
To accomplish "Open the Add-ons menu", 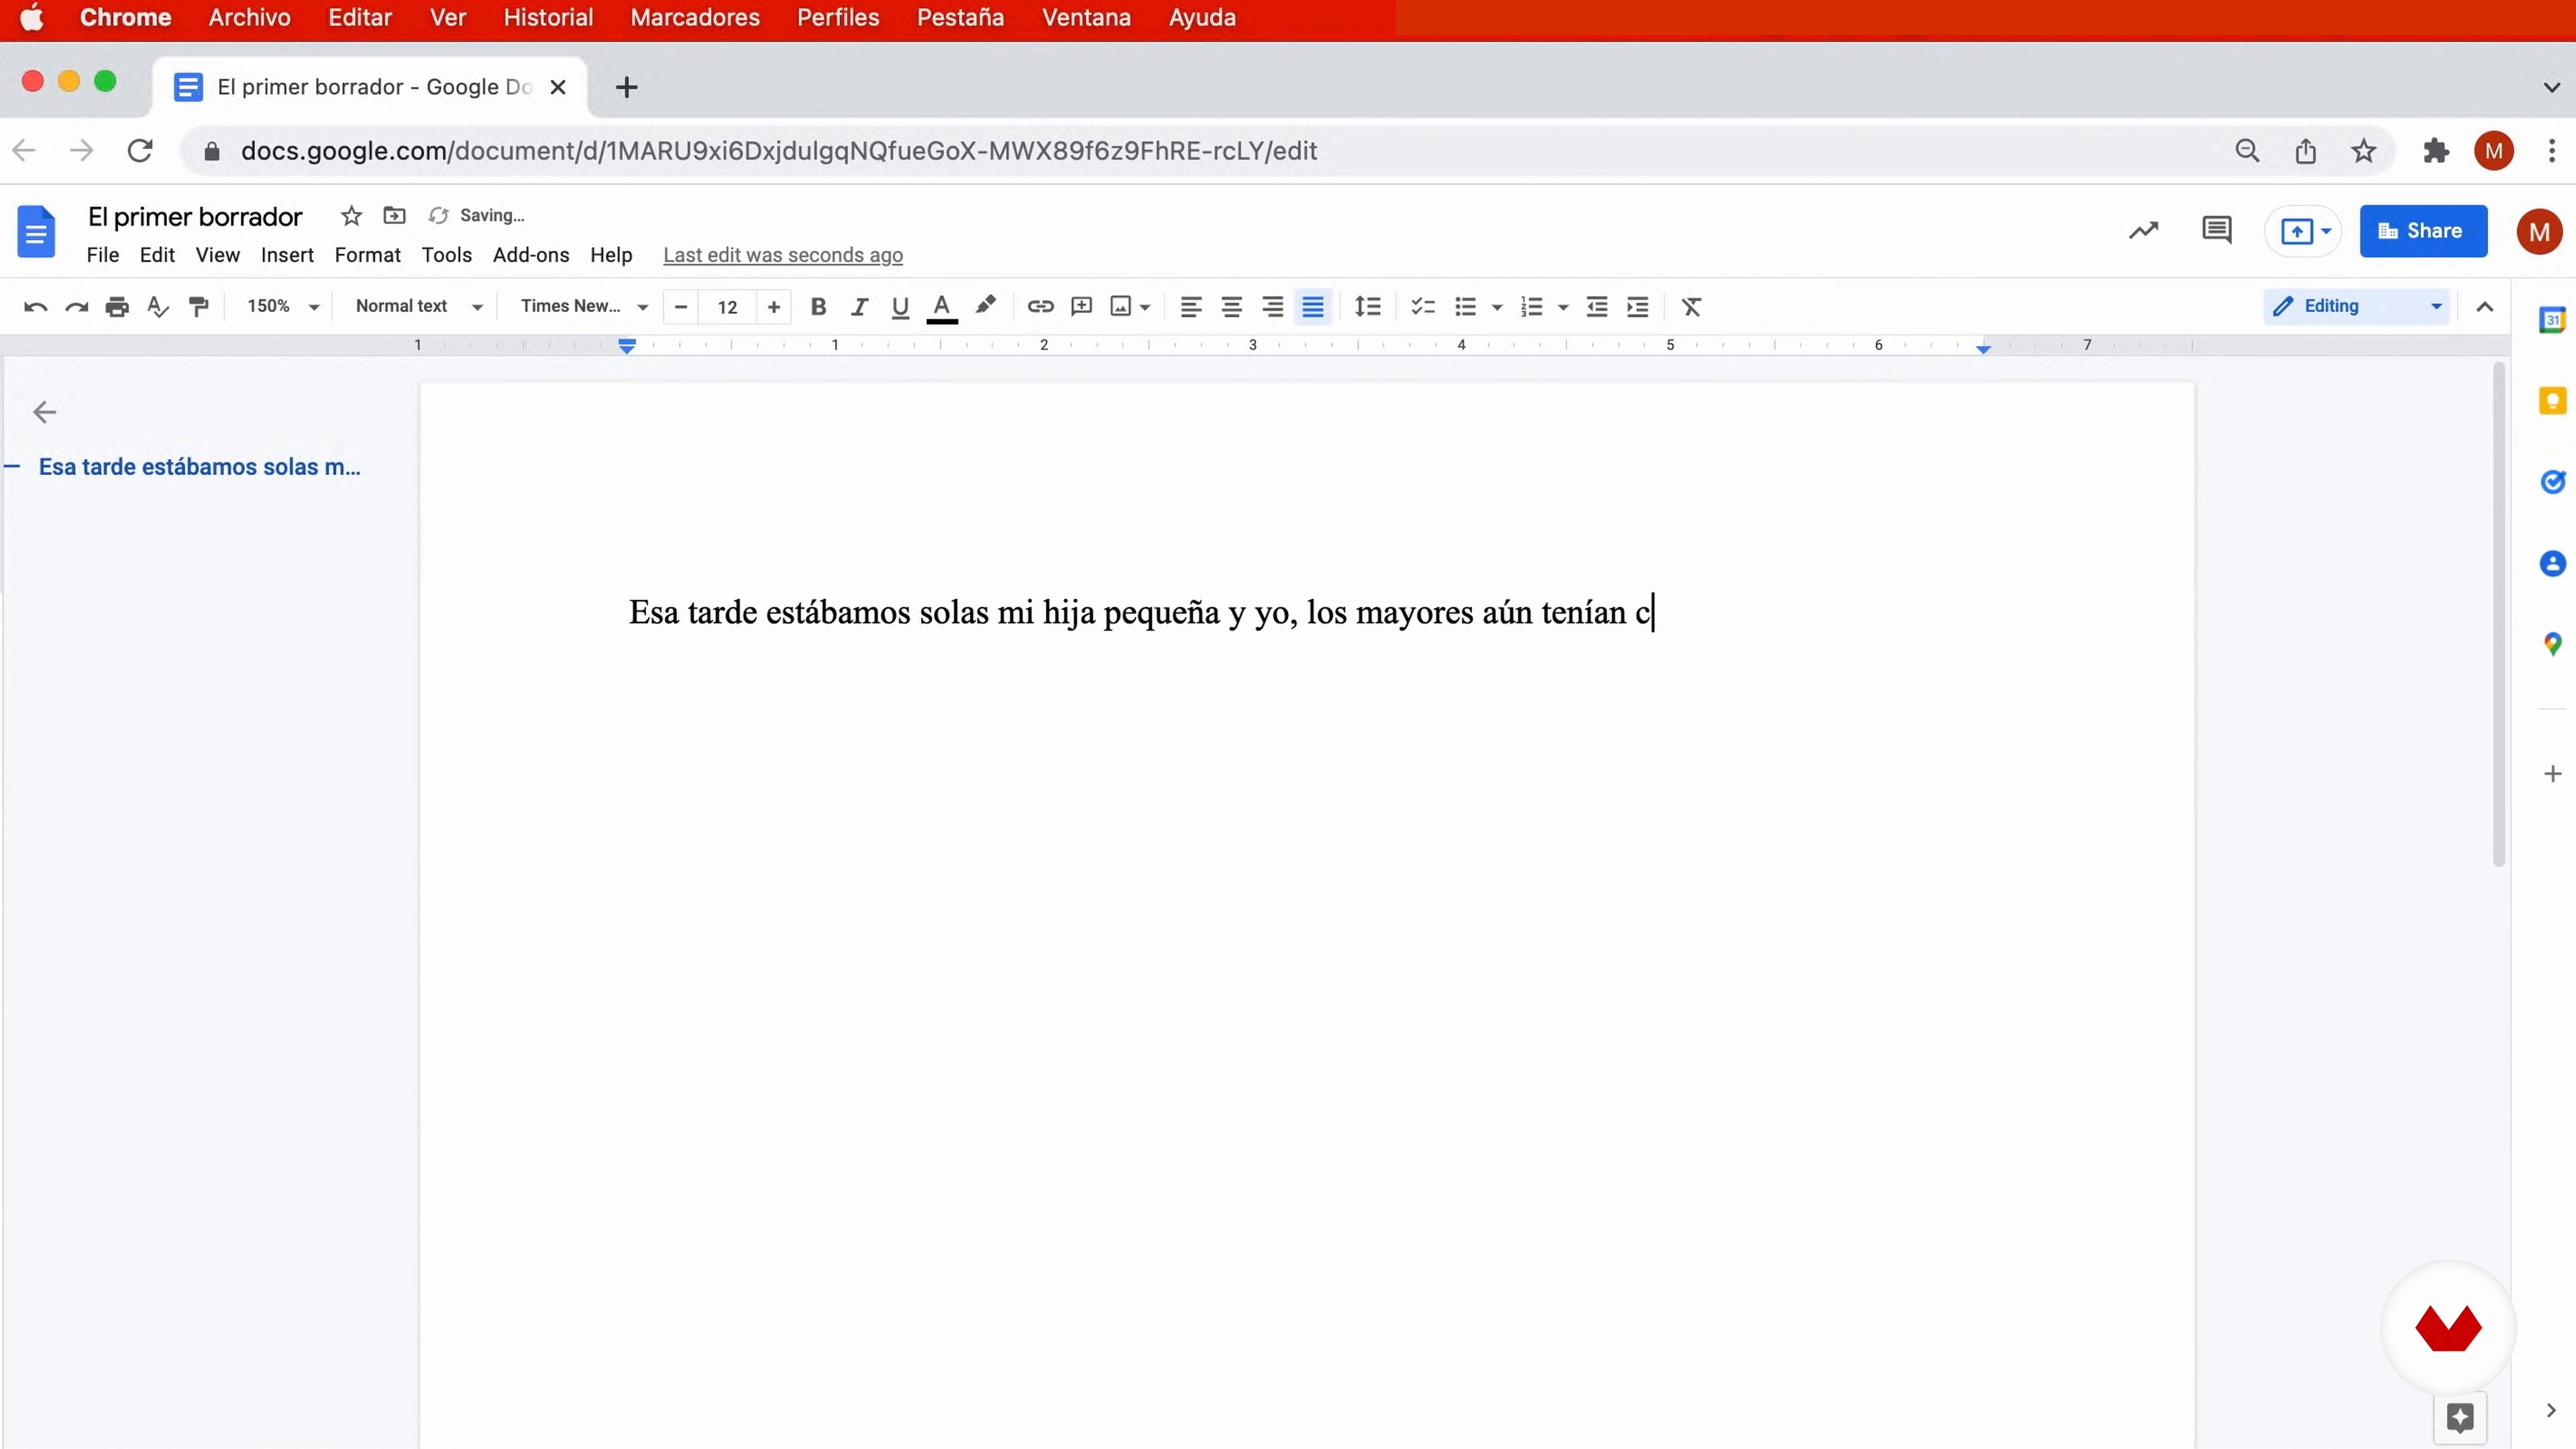I will (x=531, y=255).
